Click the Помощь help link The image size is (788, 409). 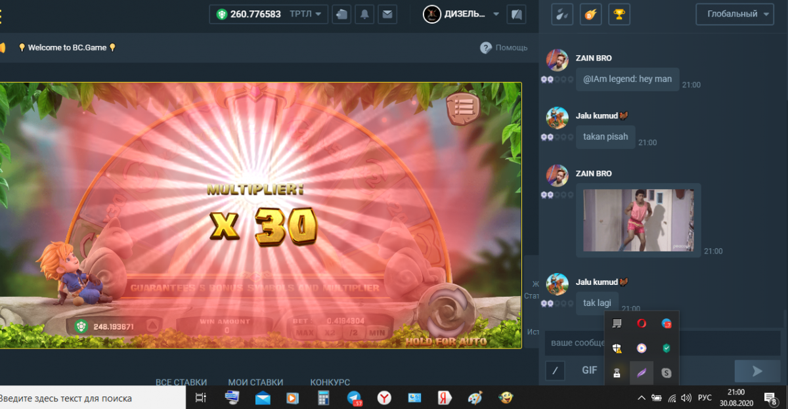504,47
